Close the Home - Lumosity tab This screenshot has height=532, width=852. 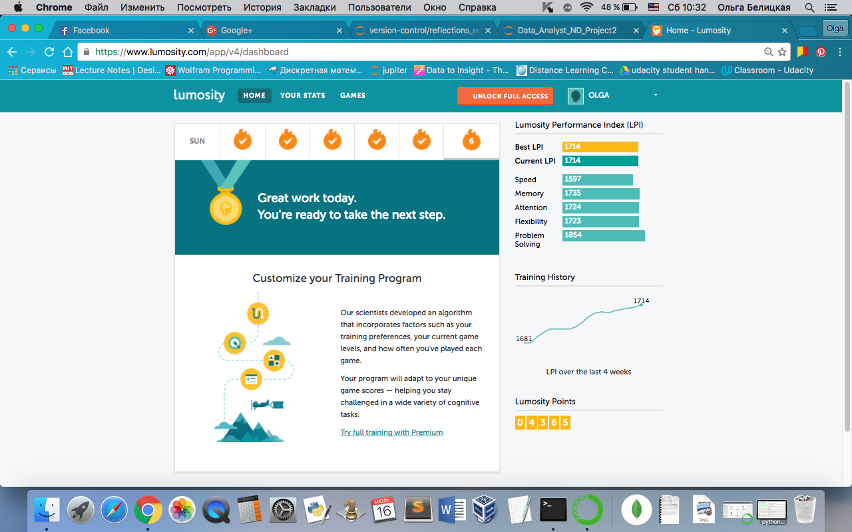tap(785, 31)
